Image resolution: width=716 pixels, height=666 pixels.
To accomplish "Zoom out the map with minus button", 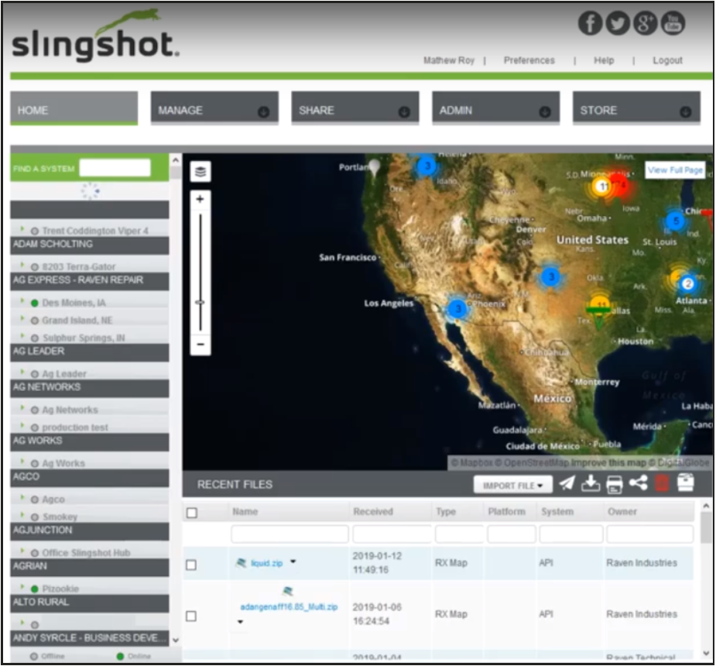I will click(x=200, y=344).
